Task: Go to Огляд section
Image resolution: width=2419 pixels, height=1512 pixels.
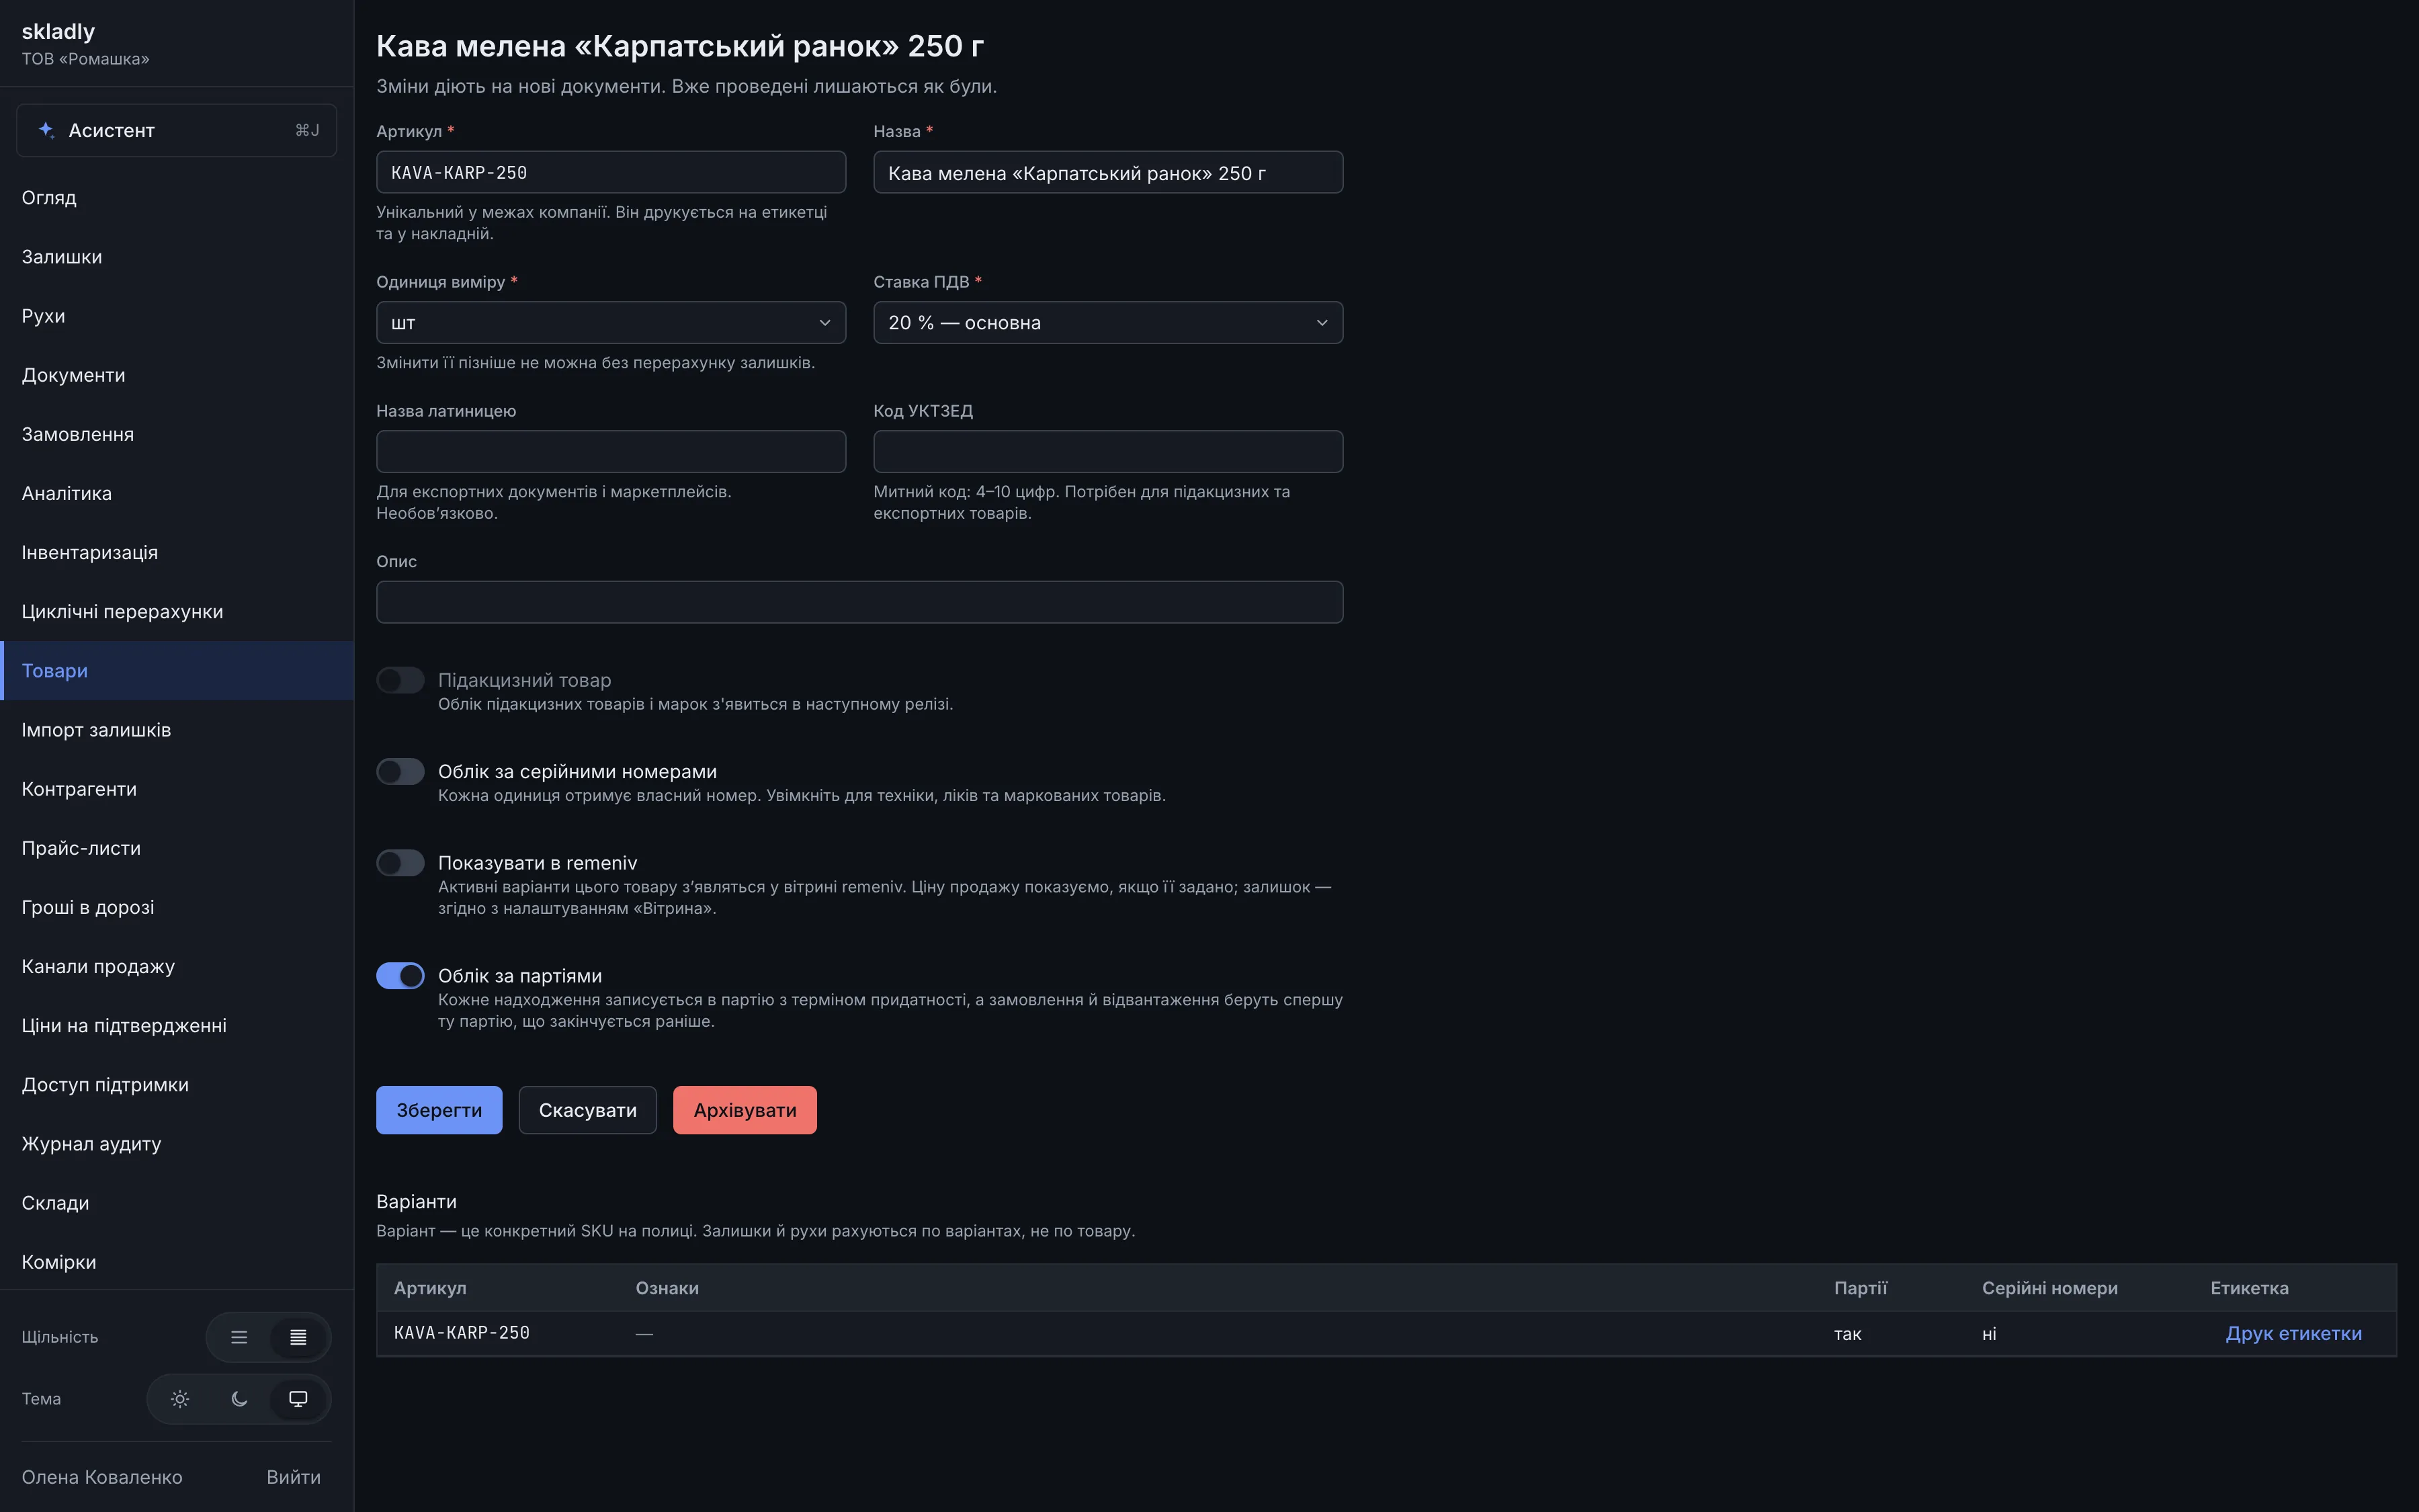Action: point(177,198)
